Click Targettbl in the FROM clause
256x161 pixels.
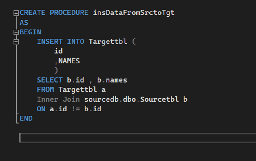click(78, 90)
